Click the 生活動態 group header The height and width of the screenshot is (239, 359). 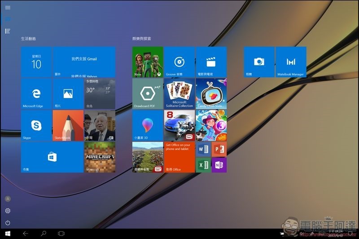click(28, 39)
